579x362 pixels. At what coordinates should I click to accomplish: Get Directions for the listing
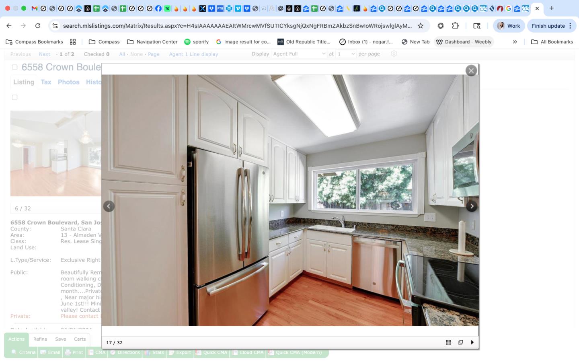125,352
